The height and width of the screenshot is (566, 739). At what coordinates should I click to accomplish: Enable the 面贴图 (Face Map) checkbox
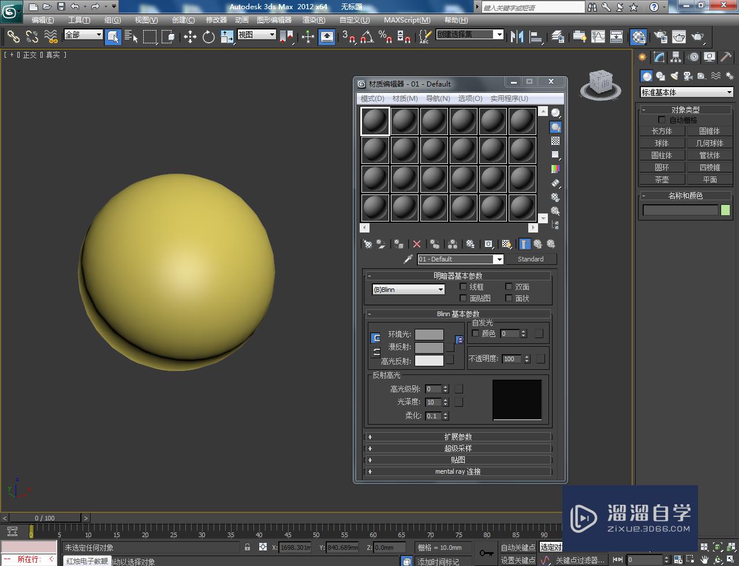pos(463,298)
